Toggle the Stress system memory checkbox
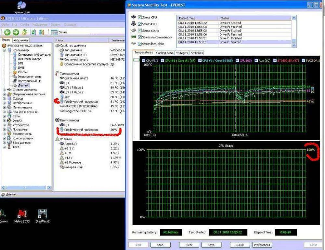The image size is (325, 250). click(140, 37)
